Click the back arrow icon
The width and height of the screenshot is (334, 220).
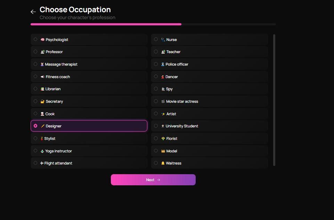33,12
